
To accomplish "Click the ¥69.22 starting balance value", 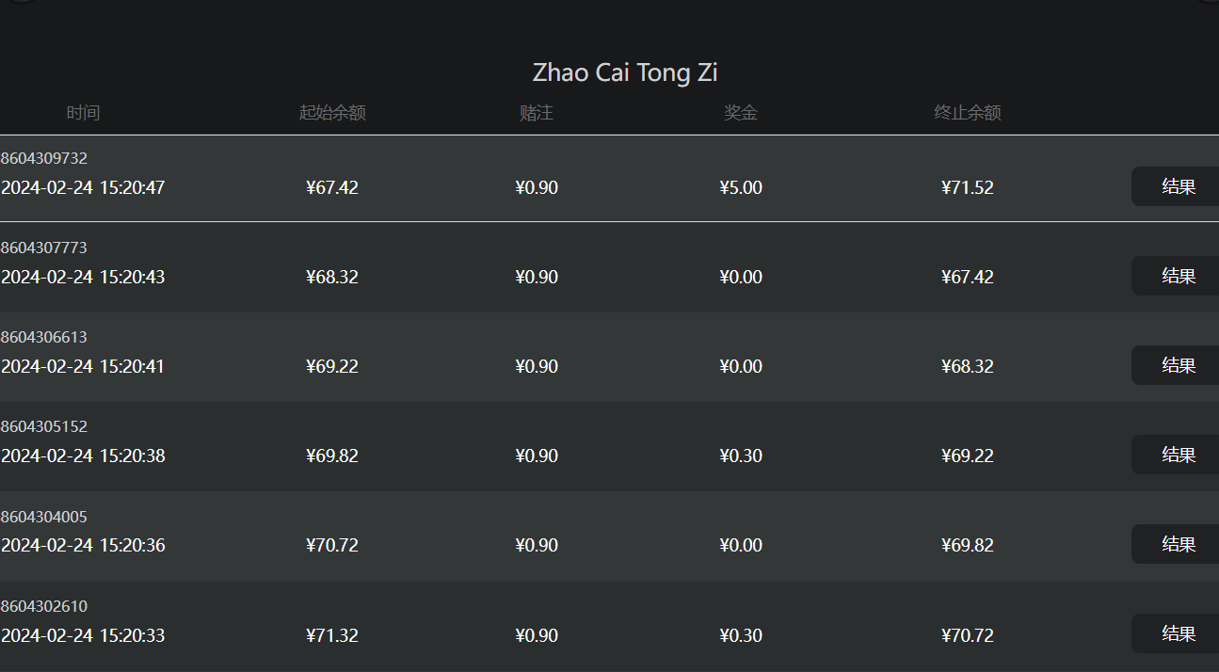I will click(332, 366).
